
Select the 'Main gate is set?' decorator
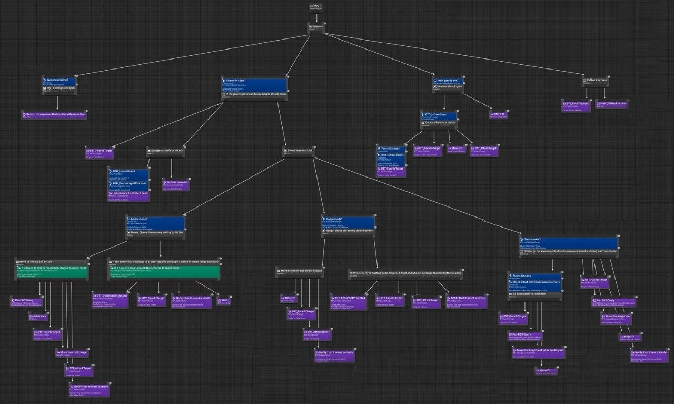tap(447, 81)
